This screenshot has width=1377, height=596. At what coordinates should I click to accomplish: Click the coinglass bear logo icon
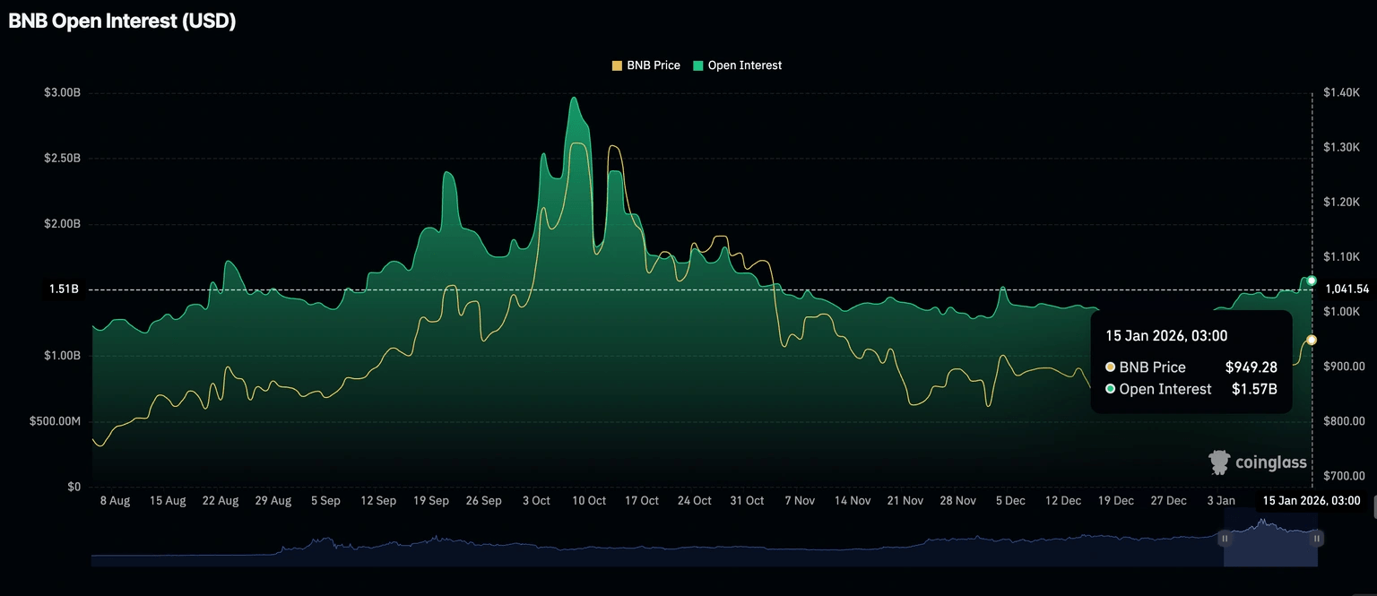pos(1219,462)
